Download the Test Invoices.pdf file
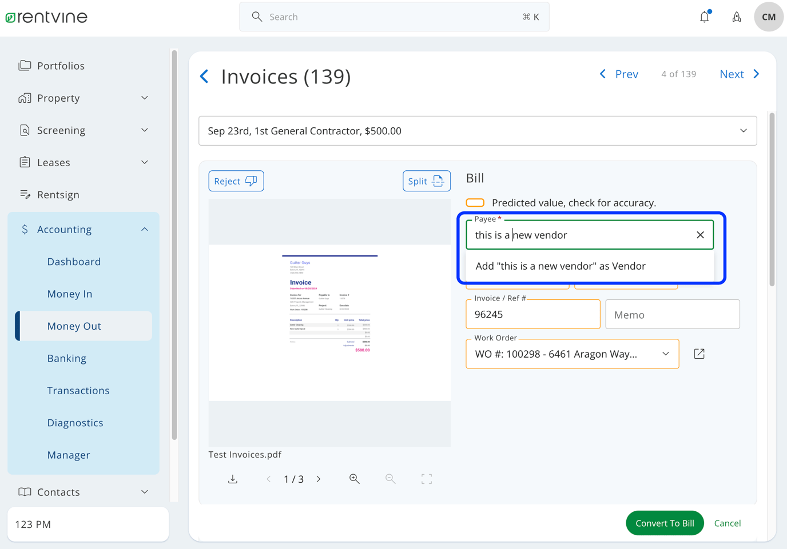Image resolution: width=787 pixels, height=549 pixels. pyautogui.click(x=233, y=479)
